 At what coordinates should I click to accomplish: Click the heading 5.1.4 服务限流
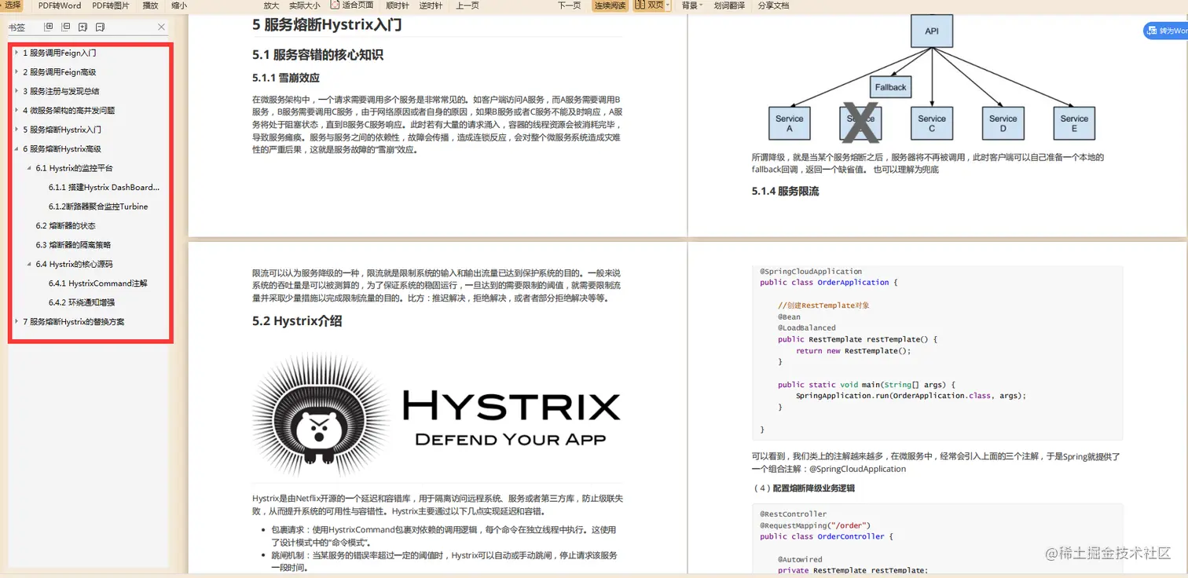[785, 191]
